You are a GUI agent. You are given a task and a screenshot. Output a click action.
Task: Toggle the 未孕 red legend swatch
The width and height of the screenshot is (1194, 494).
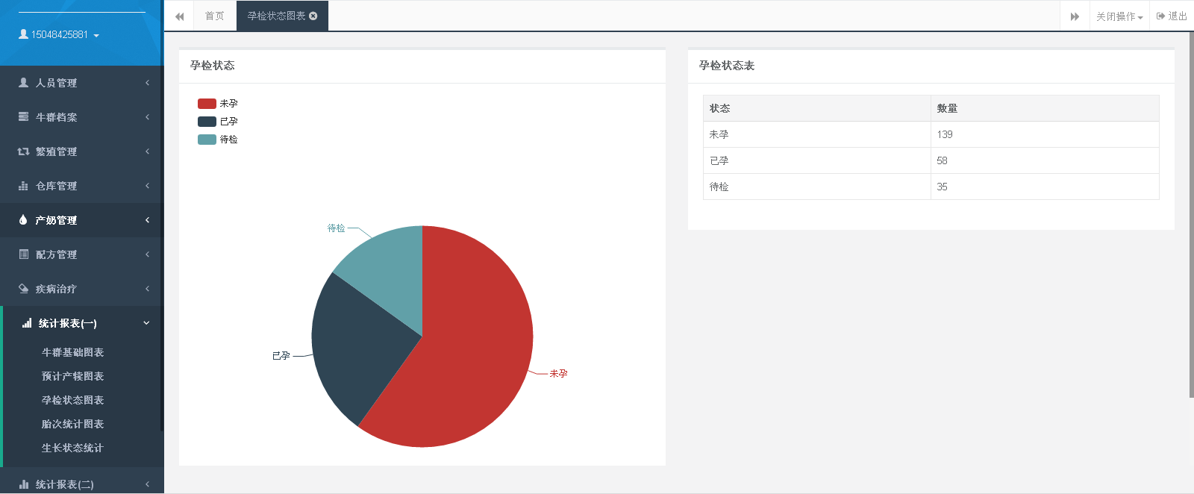coord(207,104)
